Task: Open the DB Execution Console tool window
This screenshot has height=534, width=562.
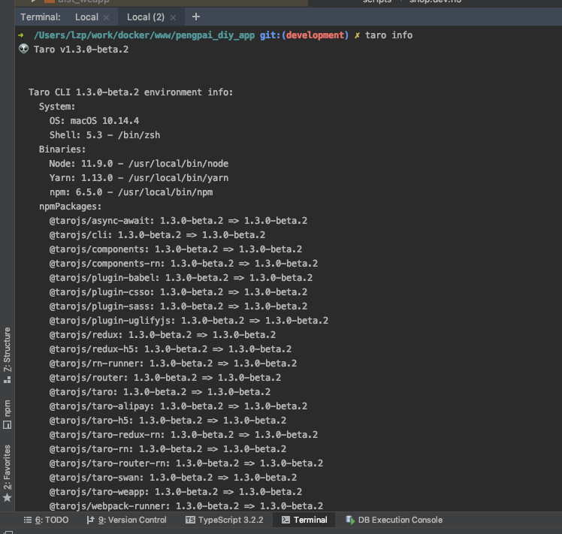Action: coord(394,520)
